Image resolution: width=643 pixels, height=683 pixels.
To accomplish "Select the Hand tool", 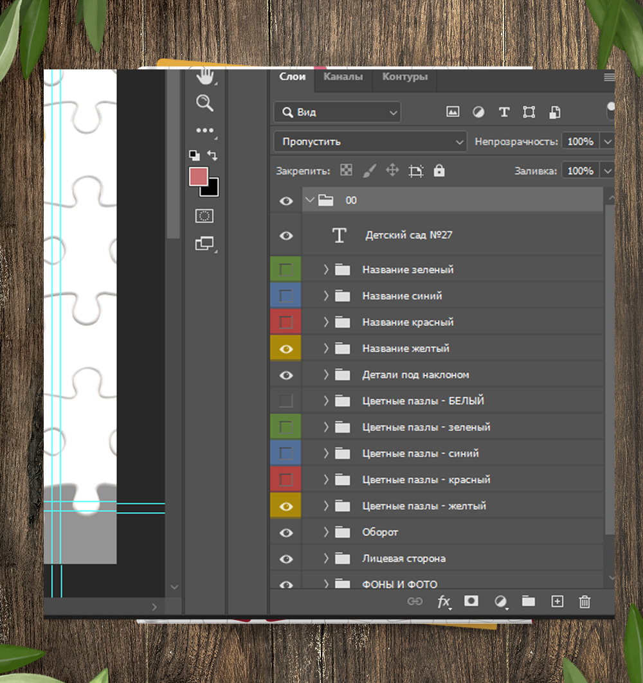I will 204,77.
